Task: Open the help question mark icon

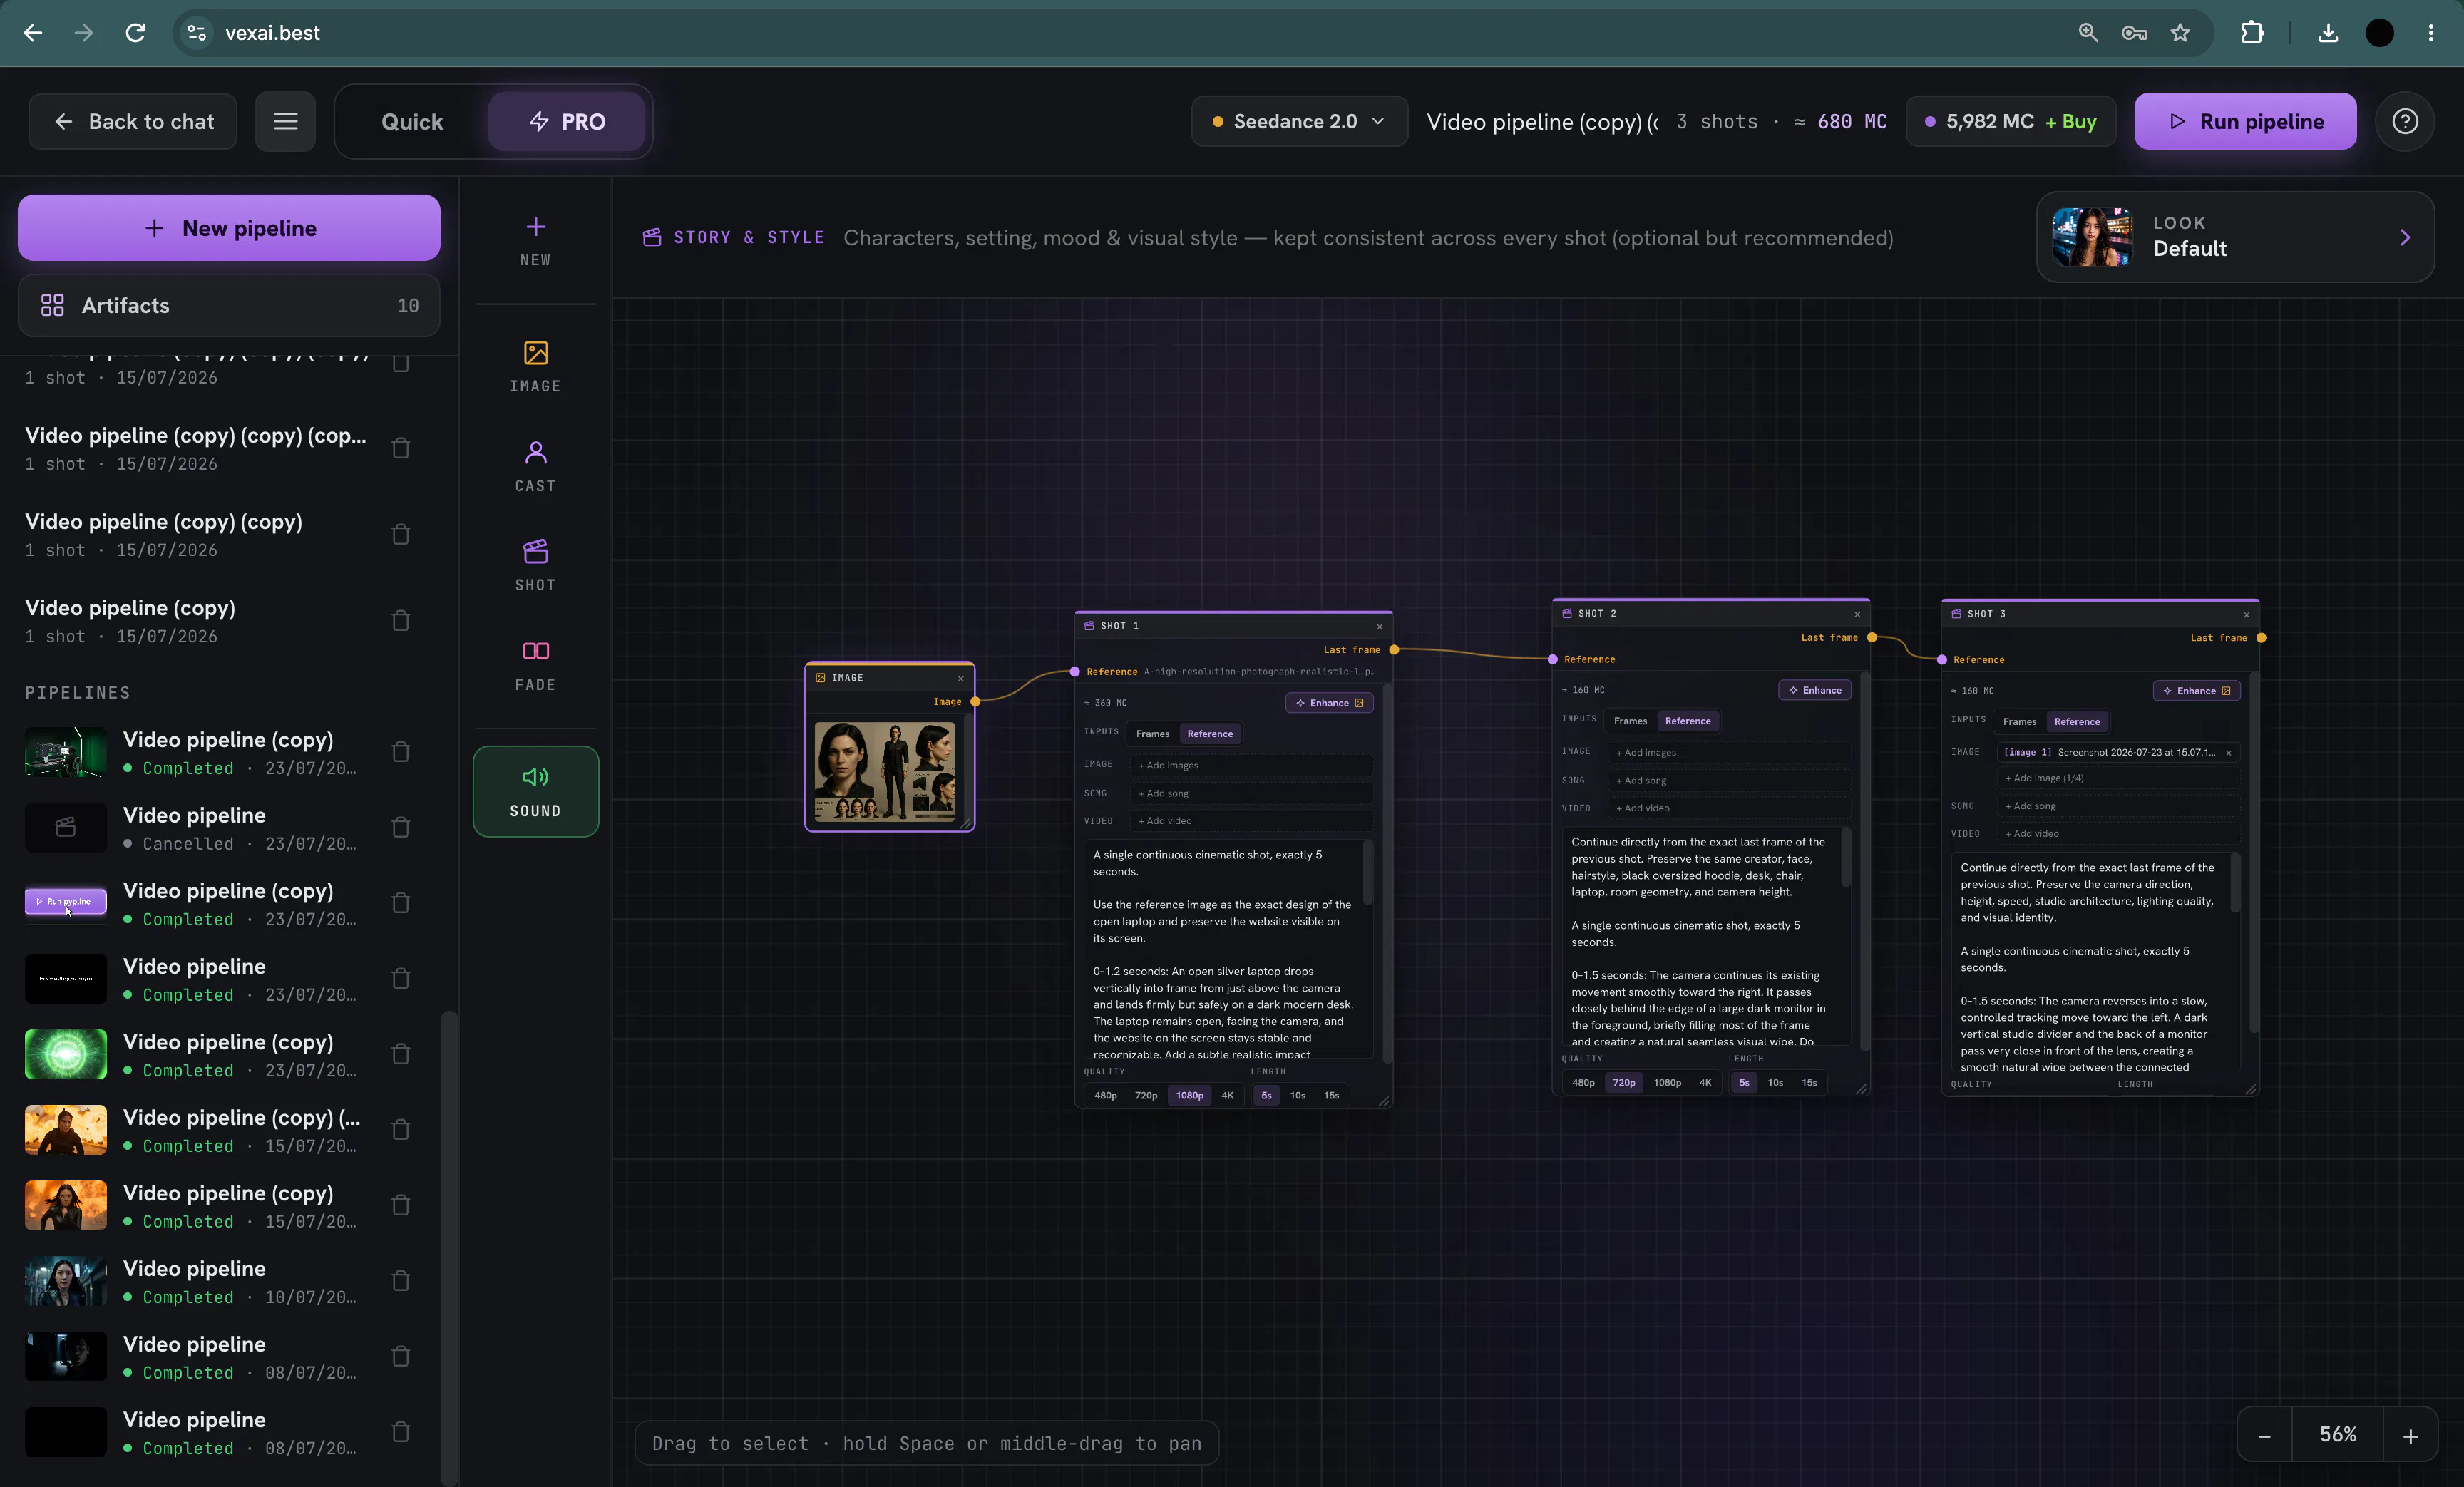Action: click(x=2404, y=122)
